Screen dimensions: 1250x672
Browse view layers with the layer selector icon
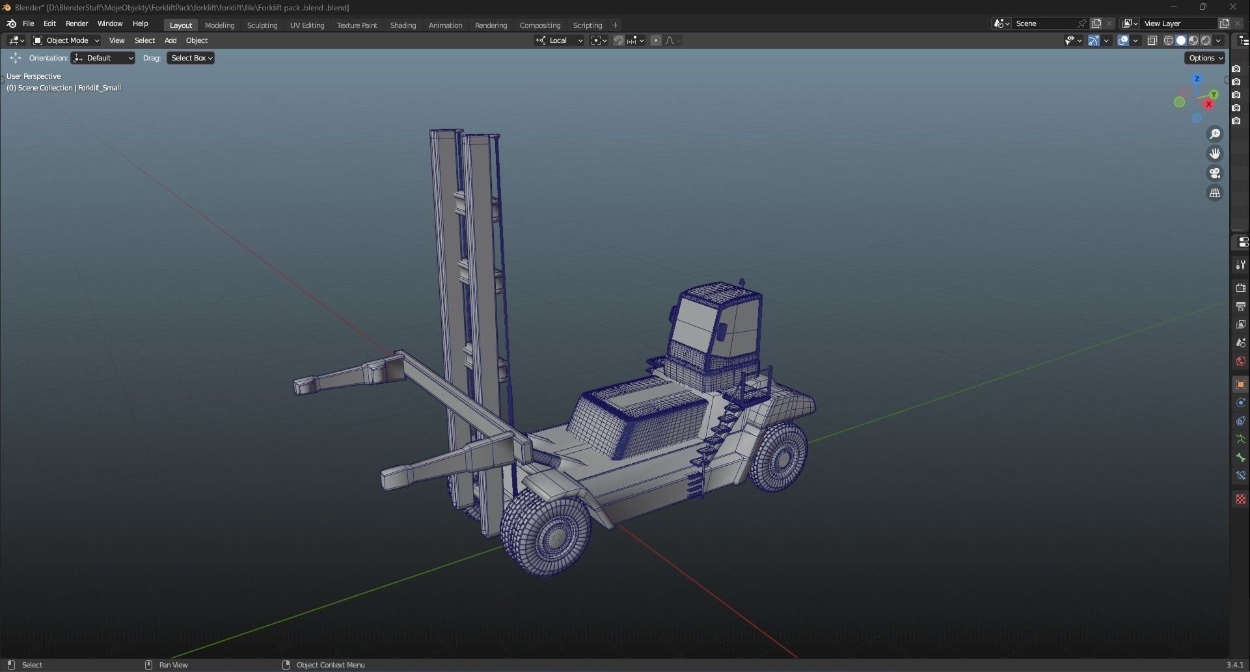pos(1131,23)
